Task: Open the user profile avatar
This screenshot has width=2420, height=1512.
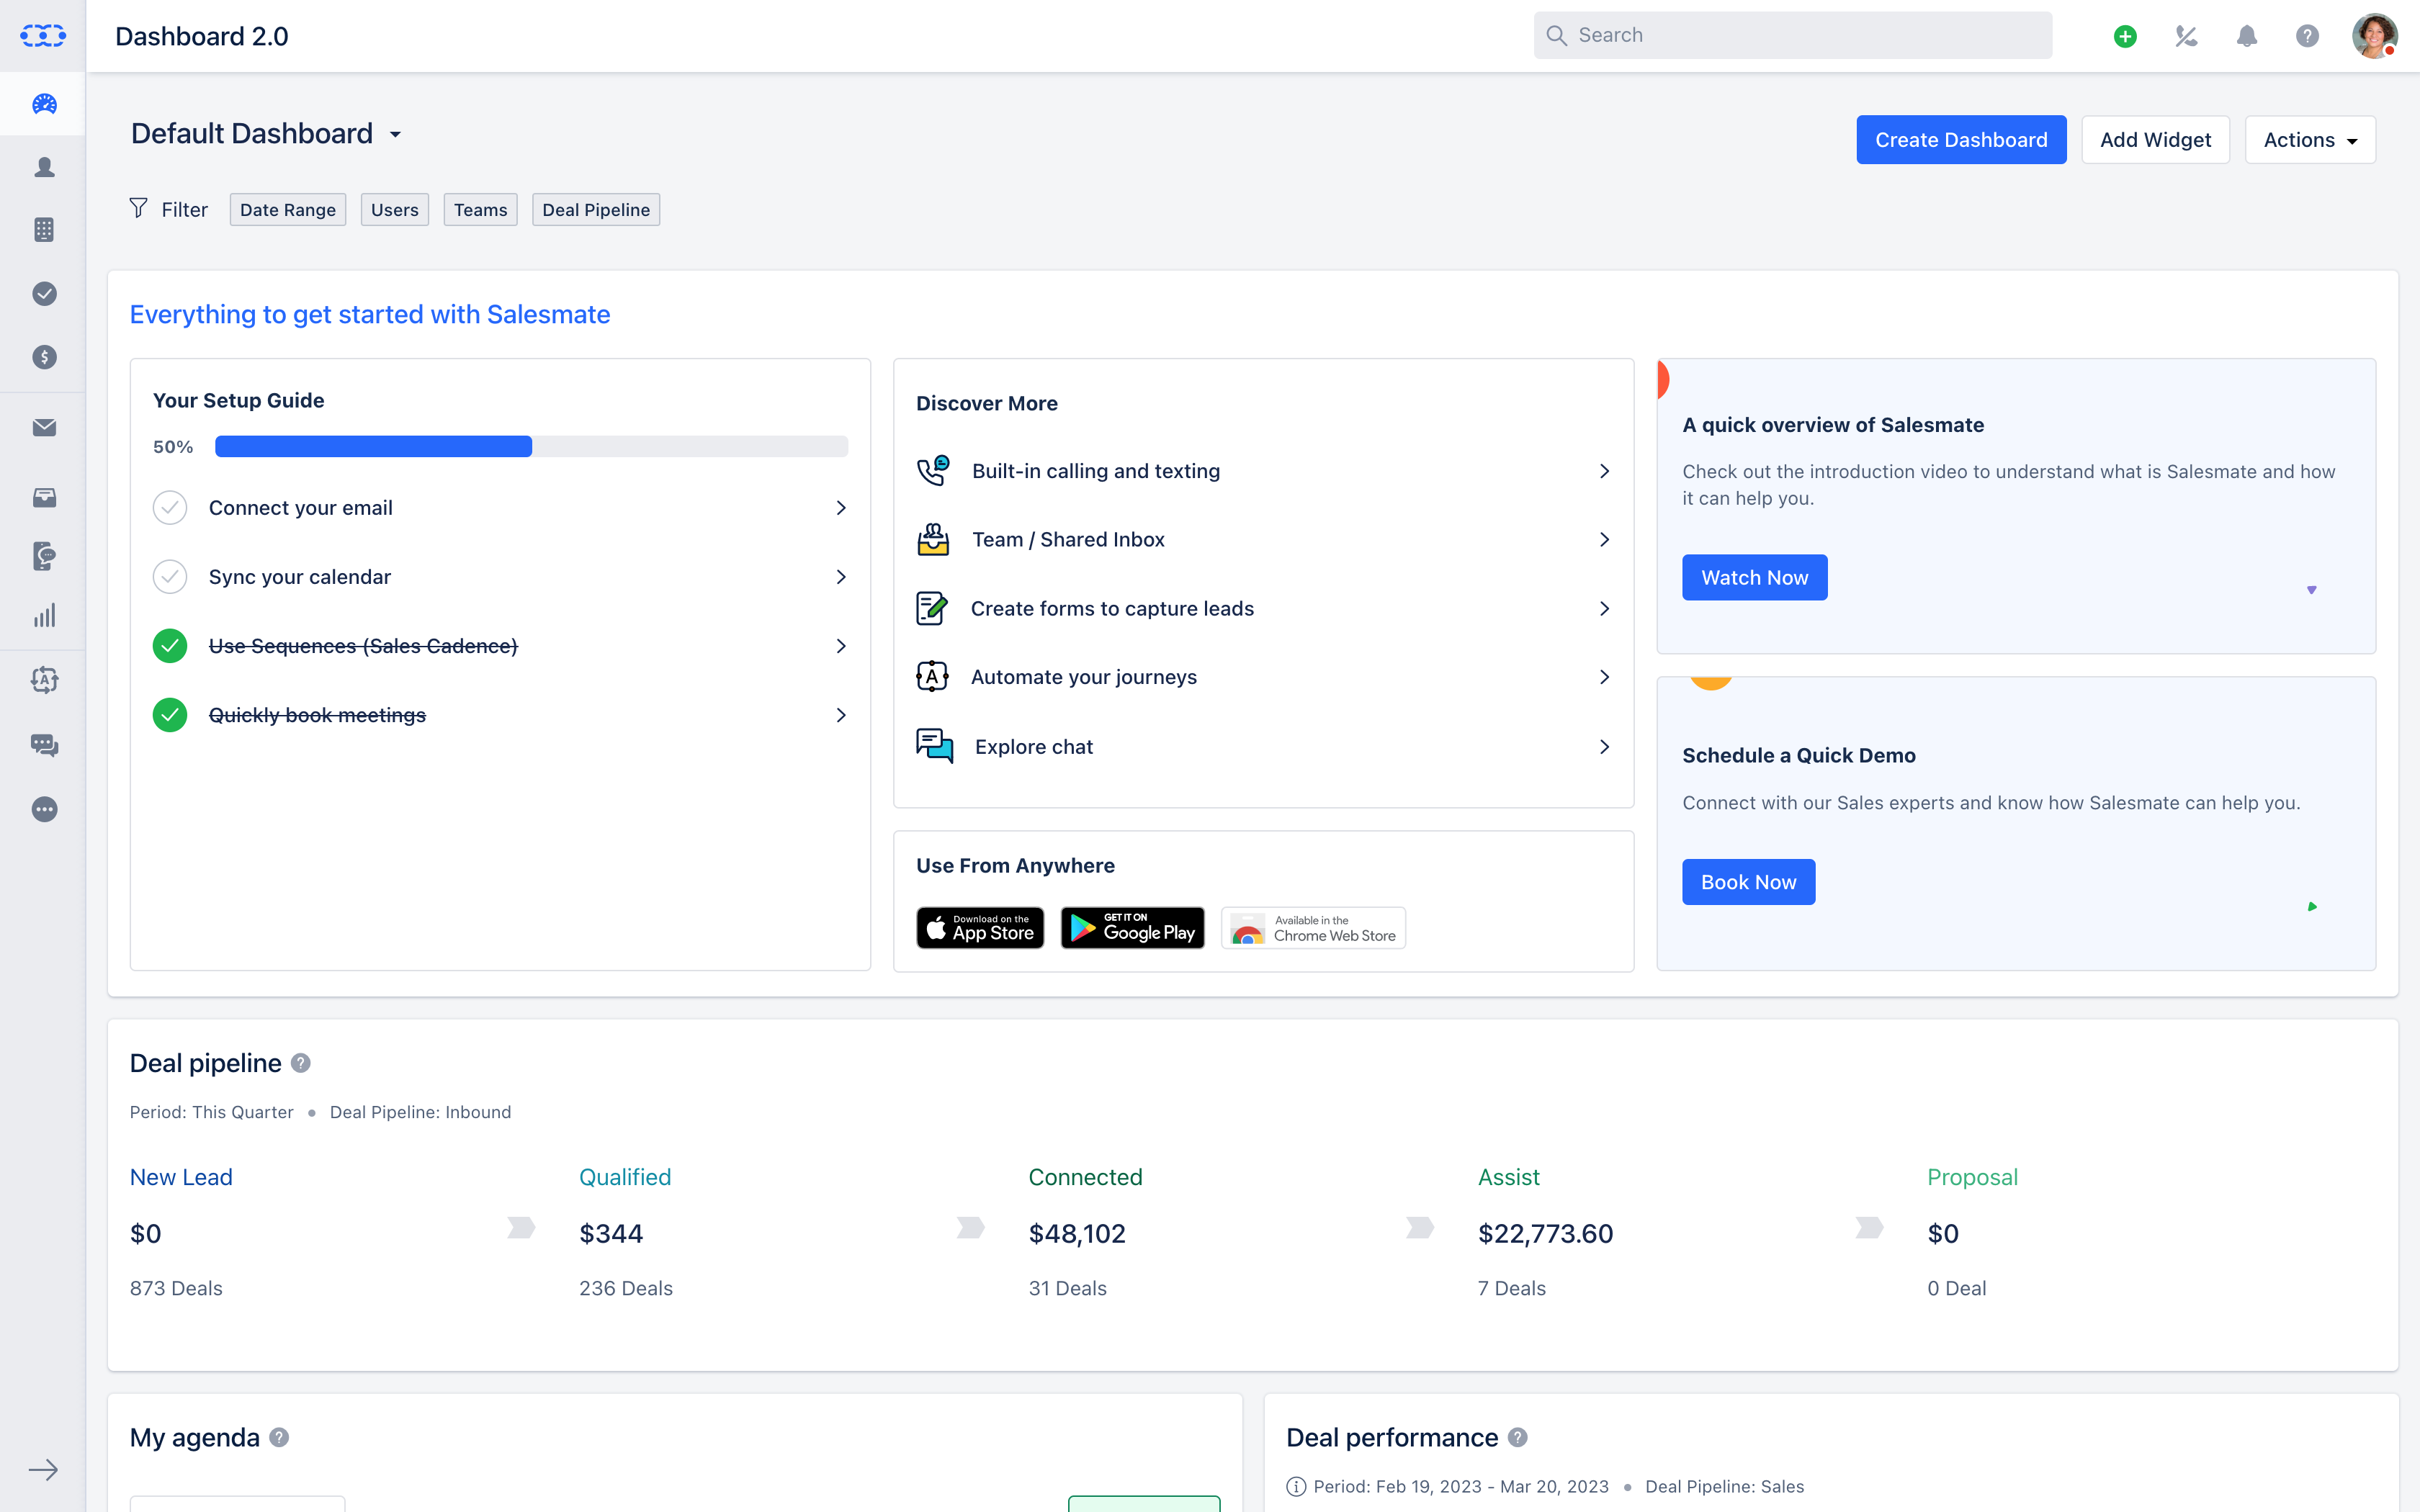Action: [2374, 36]
